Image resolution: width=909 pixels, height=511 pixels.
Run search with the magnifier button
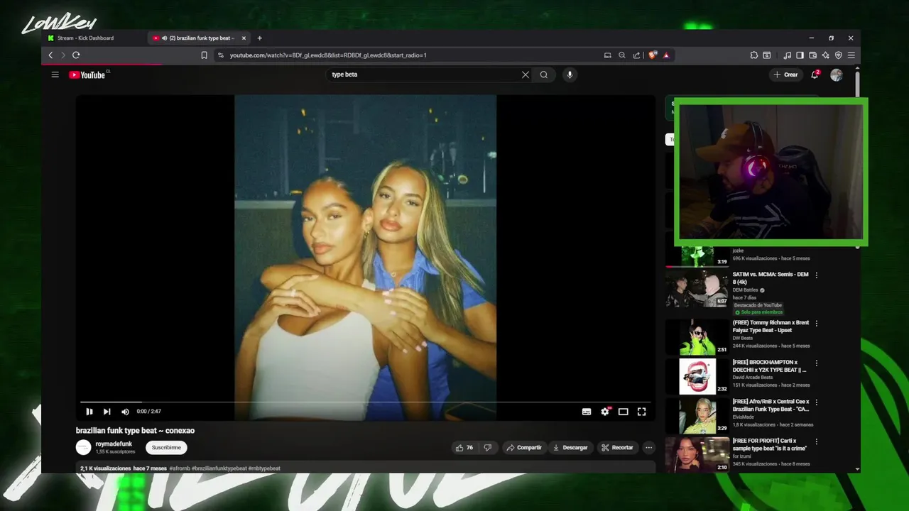[544, 75]
